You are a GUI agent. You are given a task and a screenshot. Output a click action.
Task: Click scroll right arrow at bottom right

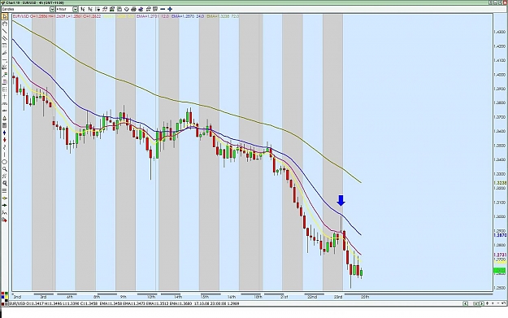[x=481, y=303]
